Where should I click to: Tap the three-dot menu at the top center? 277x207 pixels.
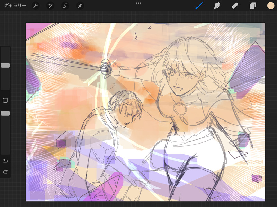point(138,3)
